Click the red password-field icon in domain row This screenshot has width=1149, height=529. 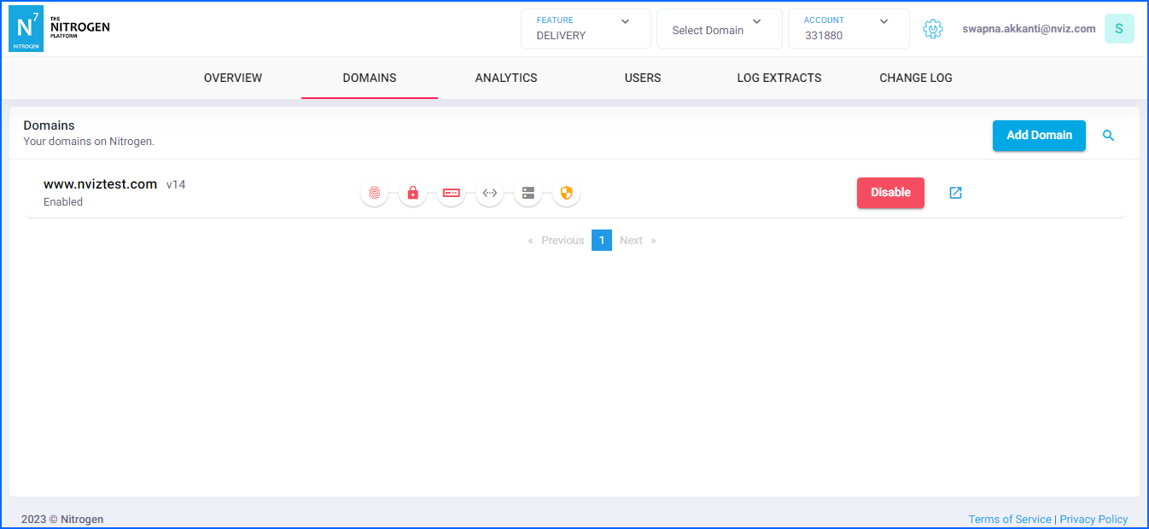point(452,194)
